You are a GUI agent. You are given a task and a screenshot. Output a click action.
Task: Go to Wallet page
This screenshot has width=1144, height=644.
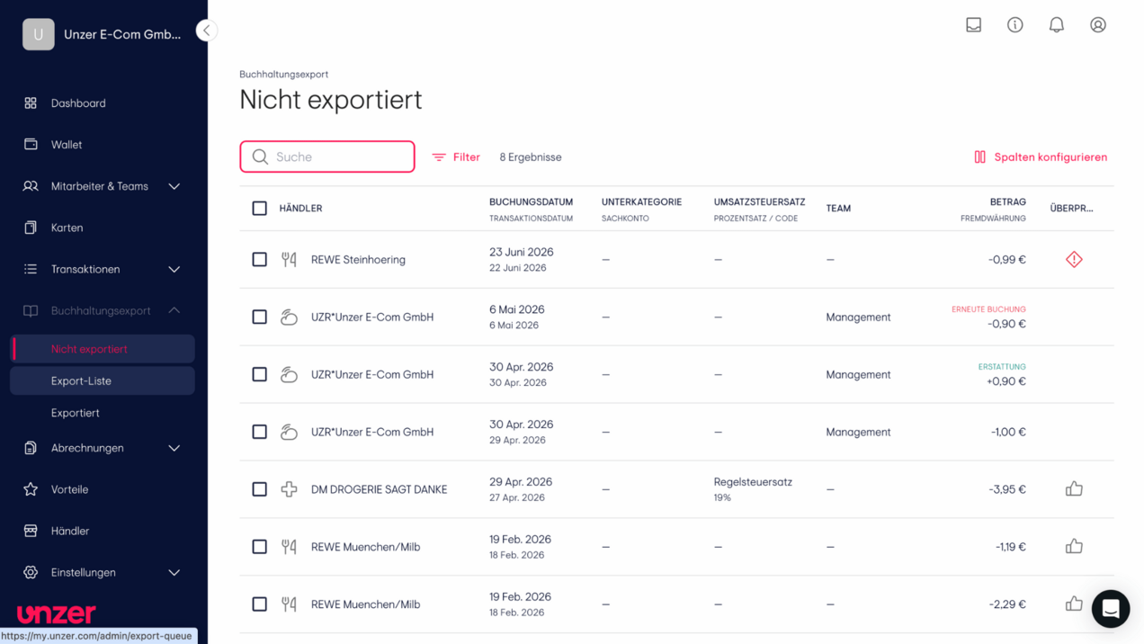click(67, 145)
